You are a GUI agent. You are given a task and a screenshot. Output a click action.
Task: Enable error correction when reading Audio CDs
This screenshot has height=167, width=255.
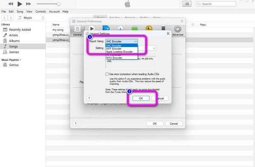pyautogui.click(x=107, y=74)
